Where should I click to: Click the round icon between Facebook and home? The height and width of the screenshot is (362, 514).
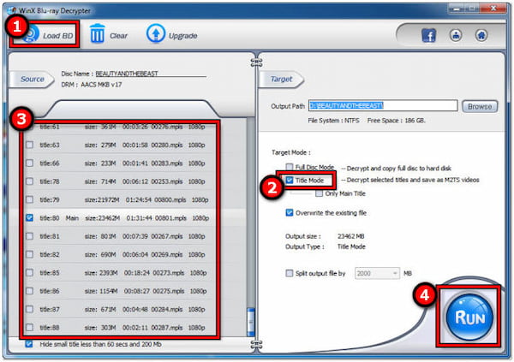454,35
